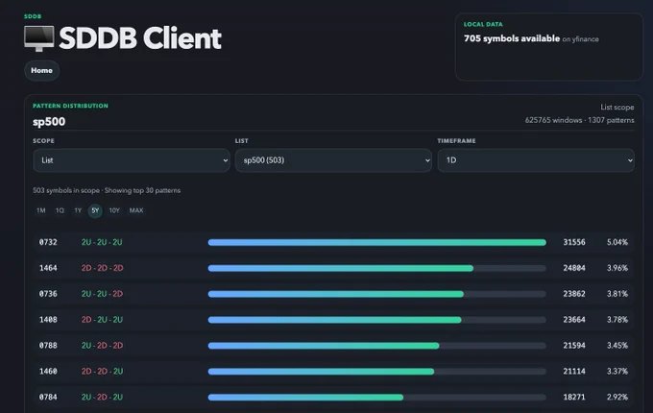
Task: Click the 2D - 2D - 2D pattern label
Action: pos(102,268)
